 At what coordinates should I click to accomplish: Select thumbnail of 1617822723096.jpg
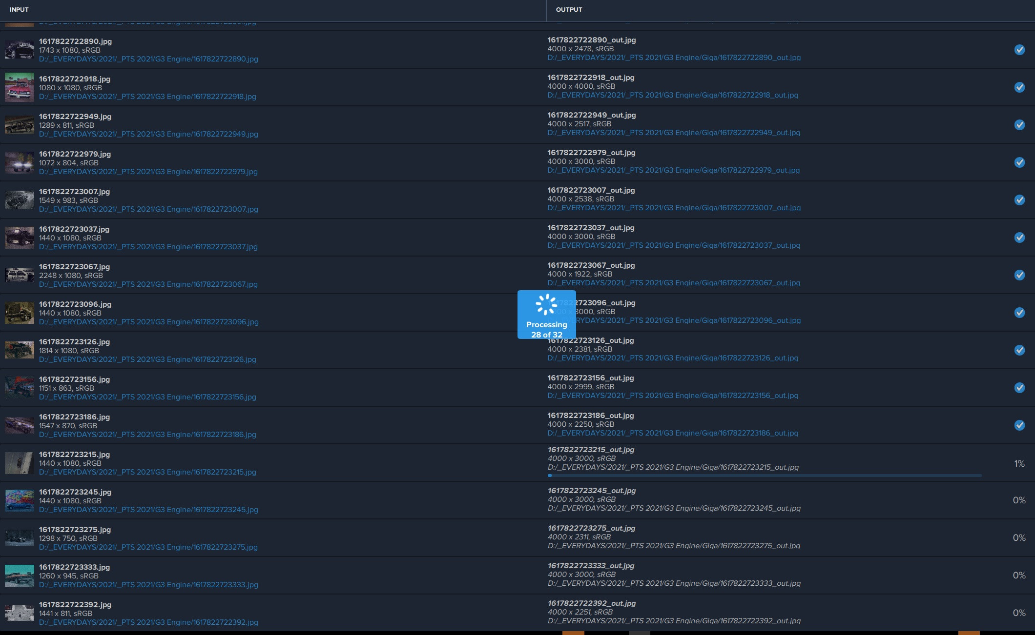click(x=20, y=313)
